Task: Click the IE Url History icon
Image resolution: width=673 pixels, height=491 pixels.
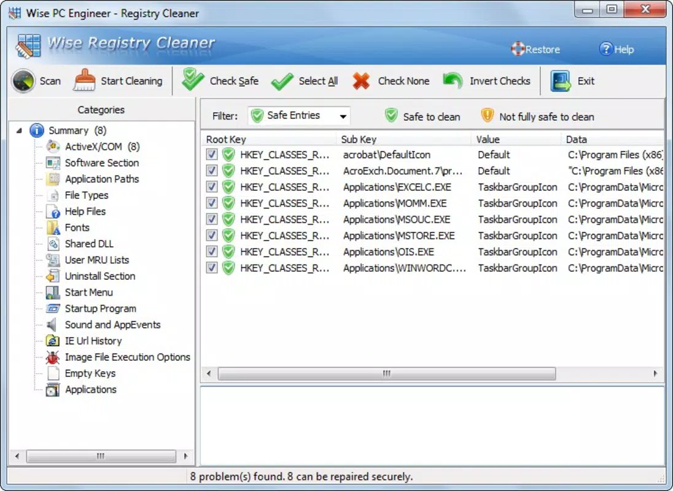Action: (53, 341)
